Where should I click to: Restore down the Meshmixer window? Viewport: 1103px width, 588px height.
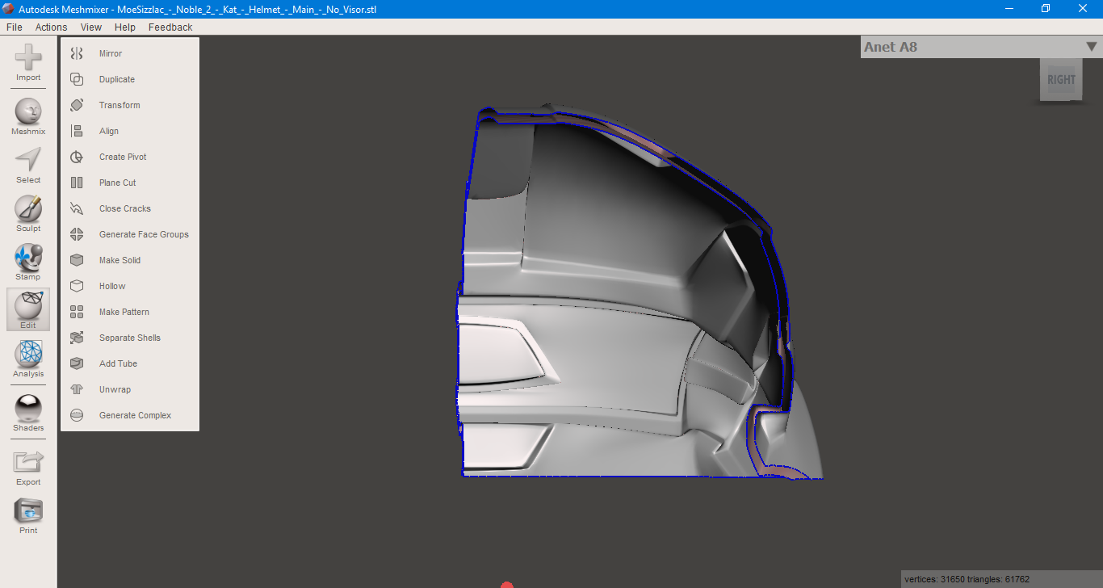[x=1046, y=9]
